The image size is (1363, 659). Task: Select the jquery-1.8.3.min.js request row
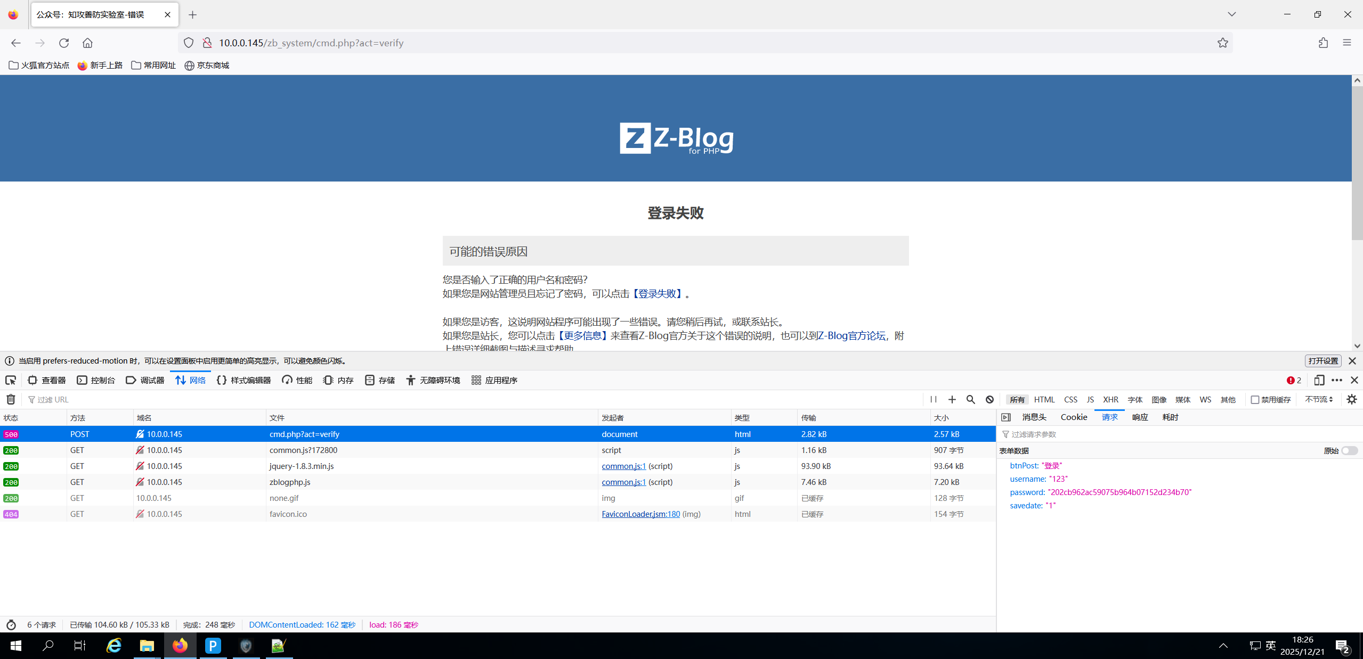(x=498, y=466)
